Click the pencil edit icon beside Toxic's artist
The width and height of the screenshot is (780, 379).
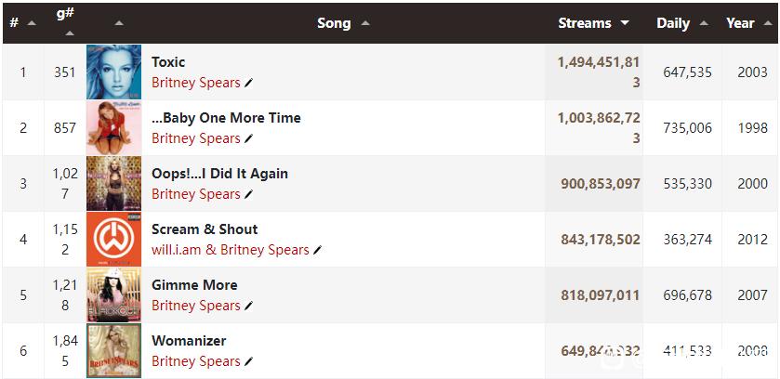pos(248,83)
